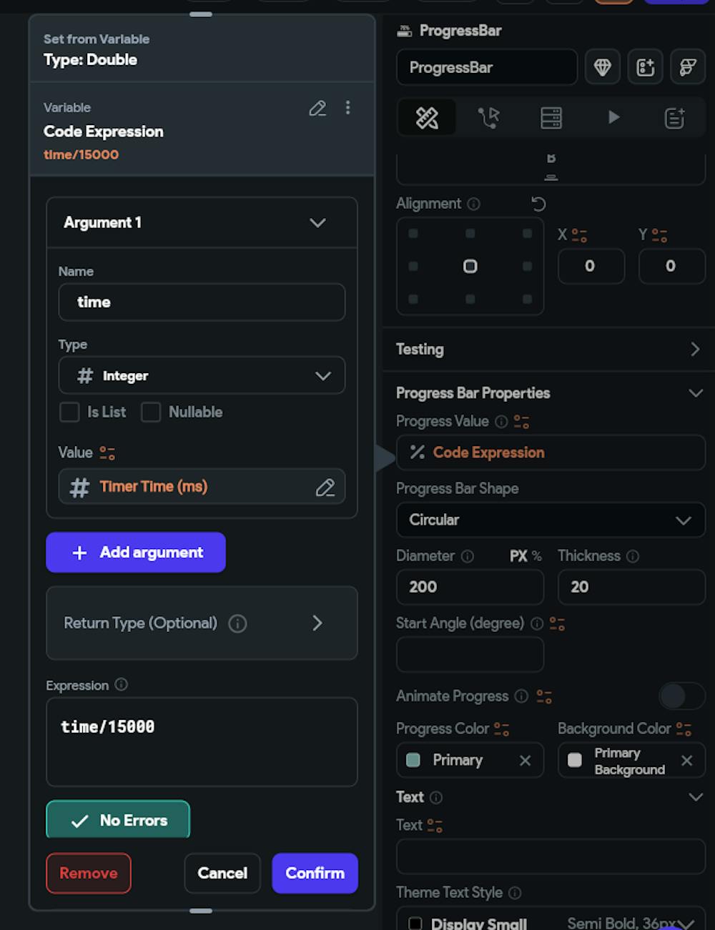Toggle the Animate Progress switch
Image resolution: width=715 pixels, height=930 pixels.
(x=681, y=696)
